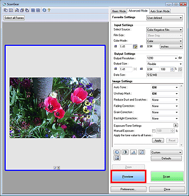Open the Information icon in toolbar

click(x=44, y=11)
